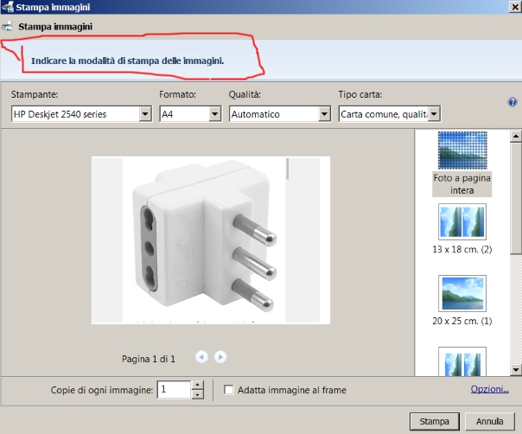Go to next page arrow
Image resolution: width=522 pixels, height=434 pixels.
[x=221, y=356]
